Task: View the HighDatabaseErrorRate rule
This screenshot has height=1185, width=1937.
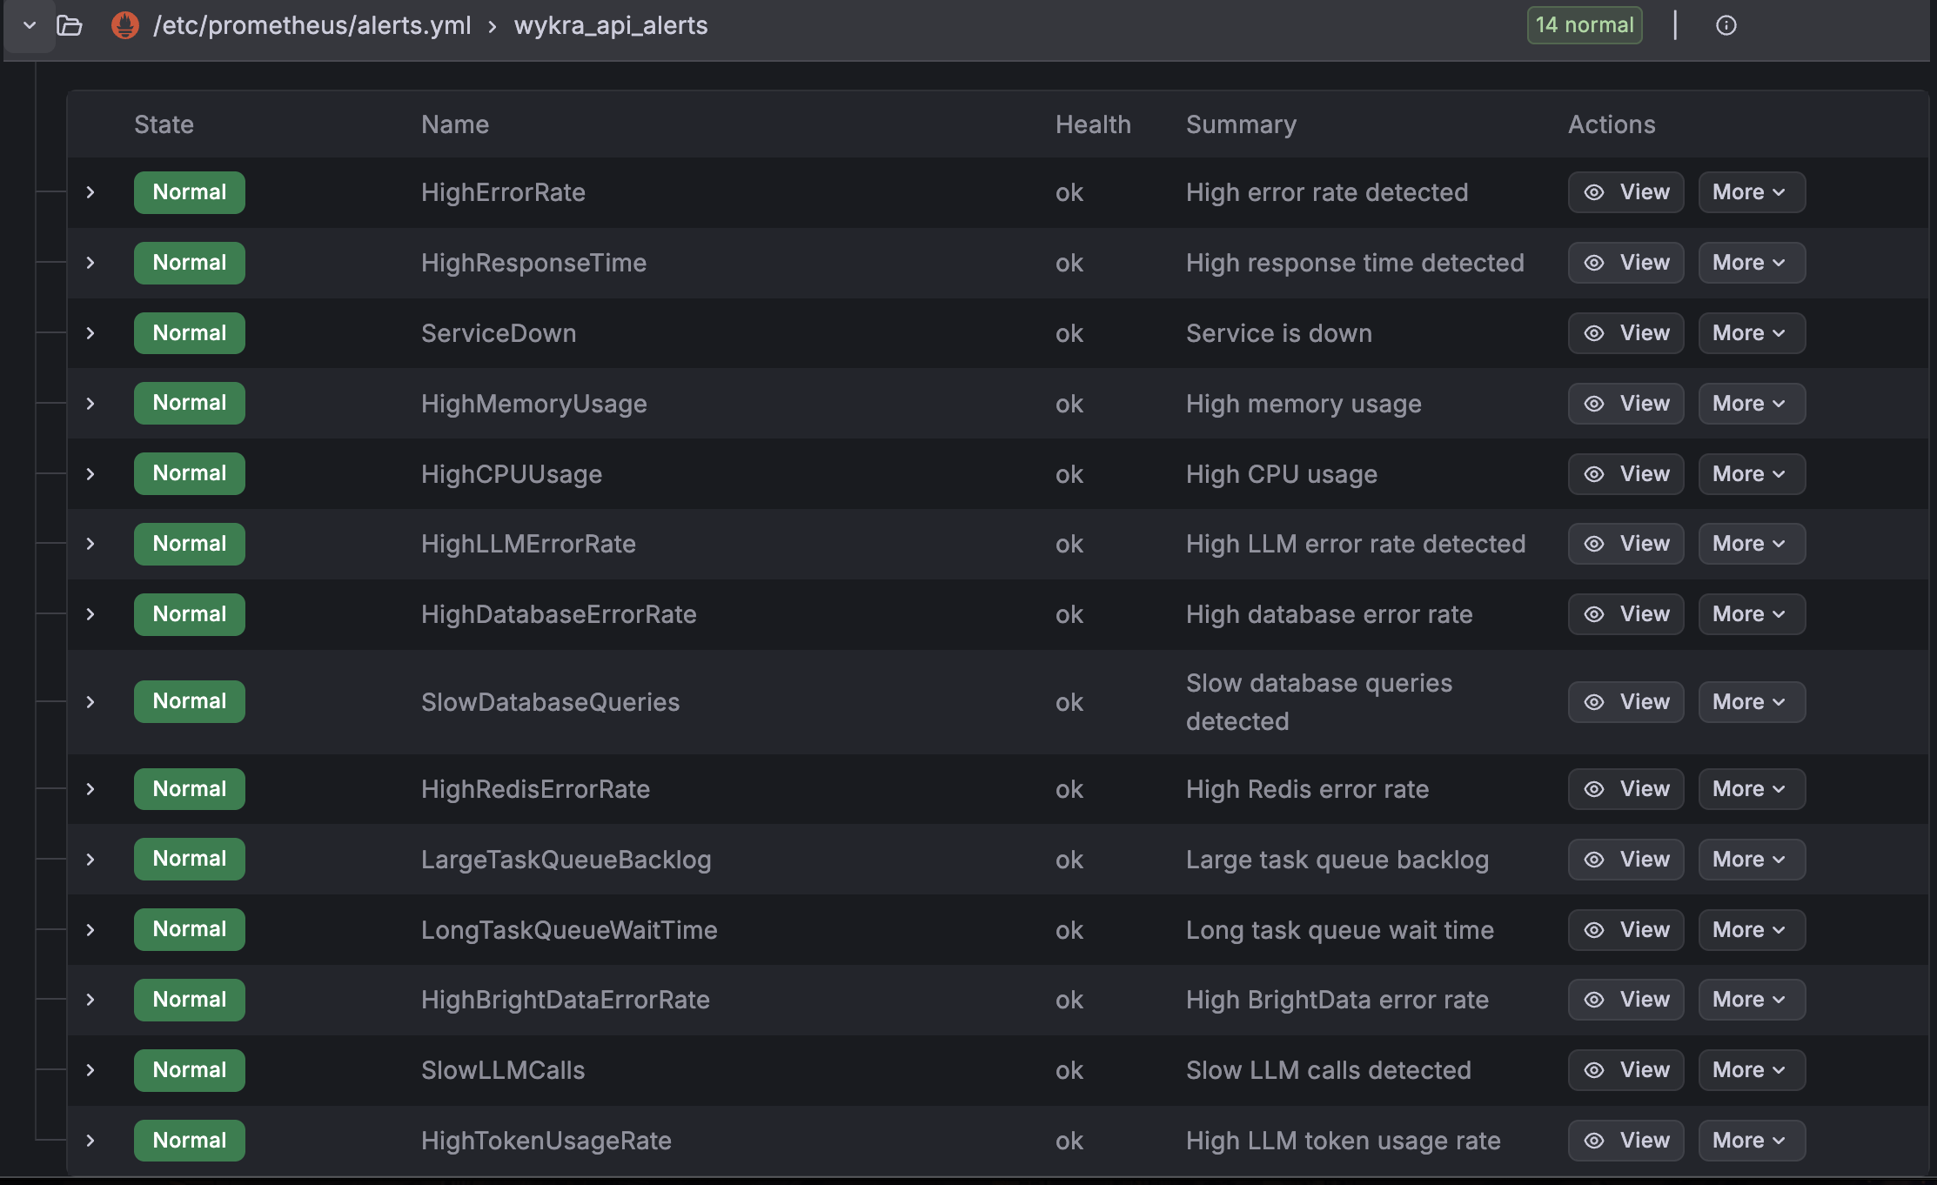Action: click(x=1625, y=614)
